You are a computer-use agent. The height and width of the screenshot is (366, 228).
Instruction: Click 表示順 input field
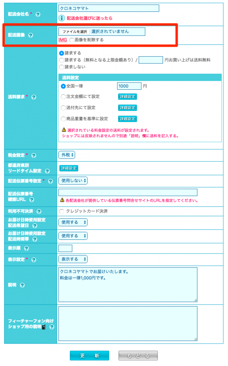[65, 248]
